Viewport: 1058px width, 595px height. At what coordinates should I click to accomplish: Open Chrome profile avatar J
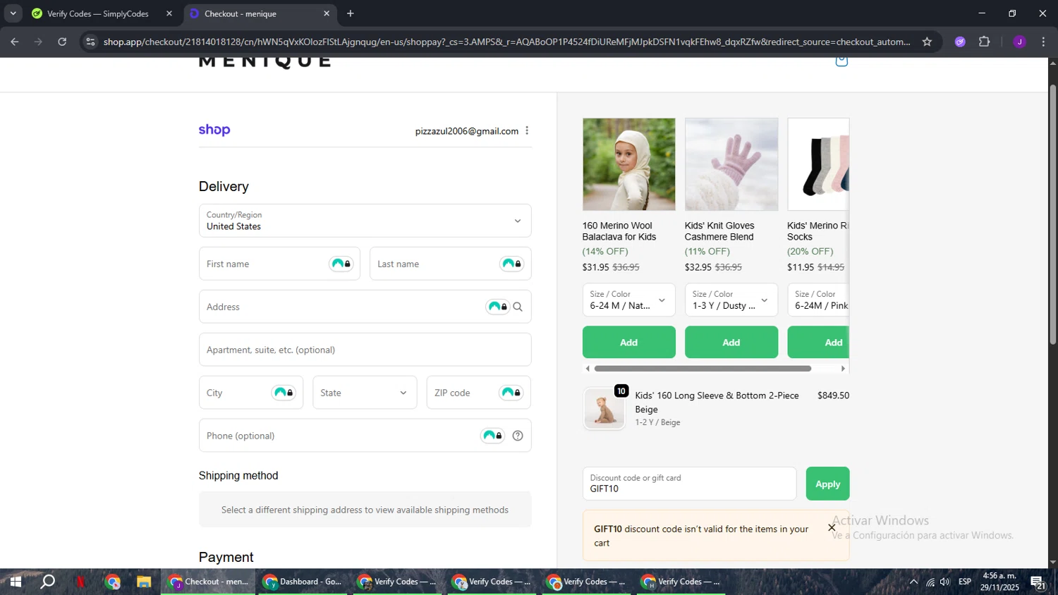coord(1019,42)
